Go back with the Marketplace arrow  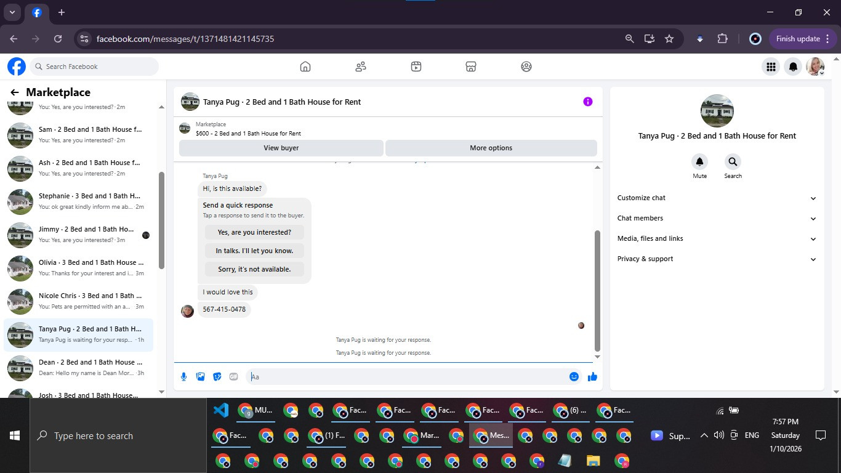click(x=14, y=92)
